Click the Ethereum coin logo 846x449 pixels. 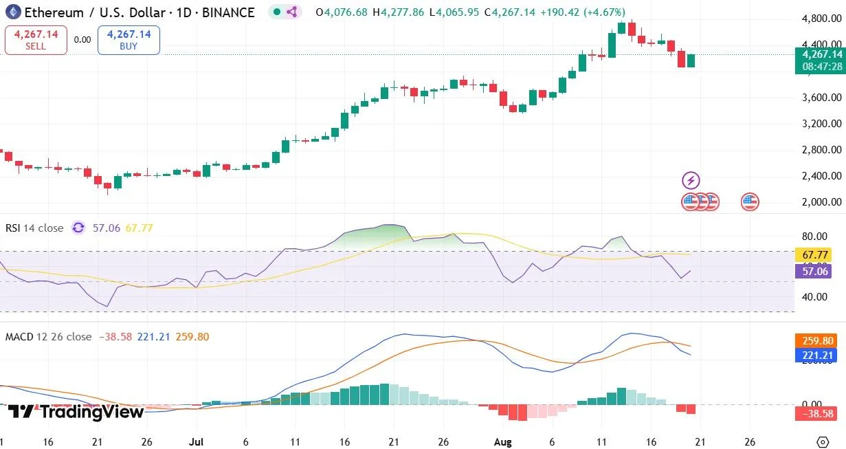[12, 12]
